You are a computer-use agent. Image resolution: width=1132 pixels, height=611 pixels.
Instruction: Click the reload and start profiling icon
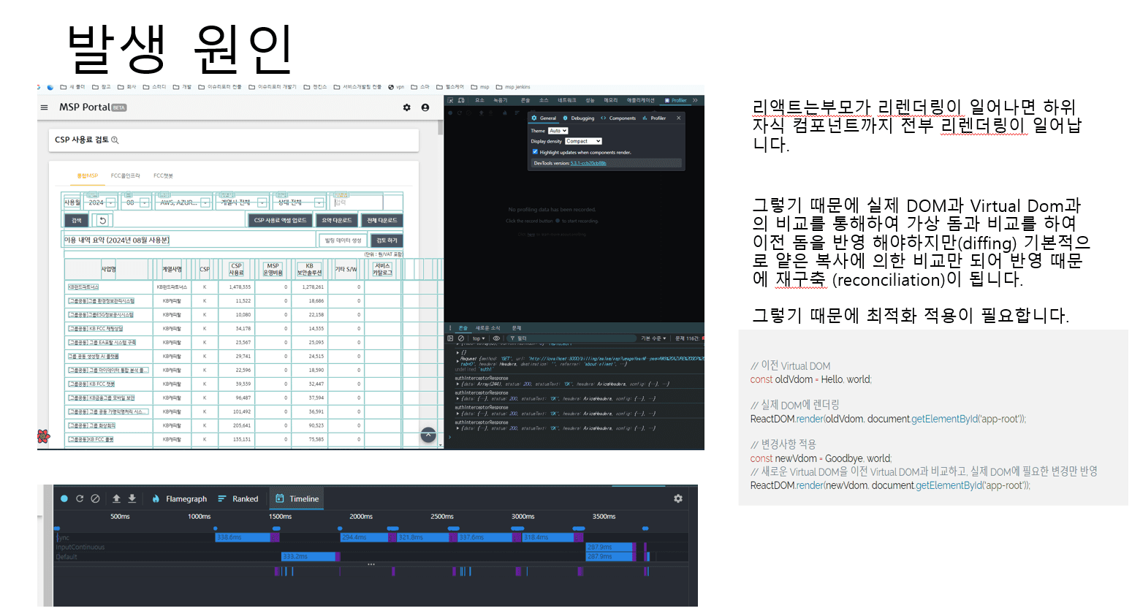click(80, 498)
